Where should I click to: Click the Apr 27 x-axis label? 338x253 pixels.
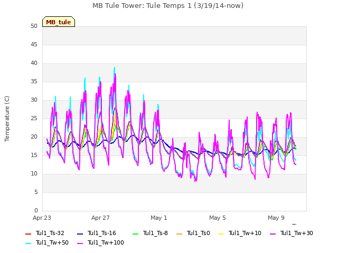point(100,218)
